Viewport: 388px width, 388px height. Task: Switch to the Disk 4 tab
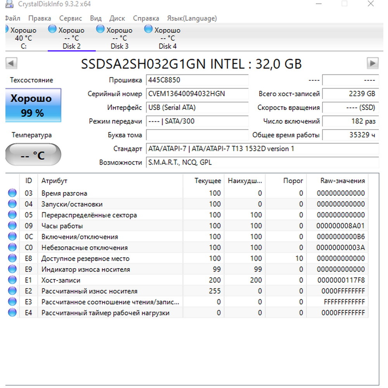pos(168,38)
